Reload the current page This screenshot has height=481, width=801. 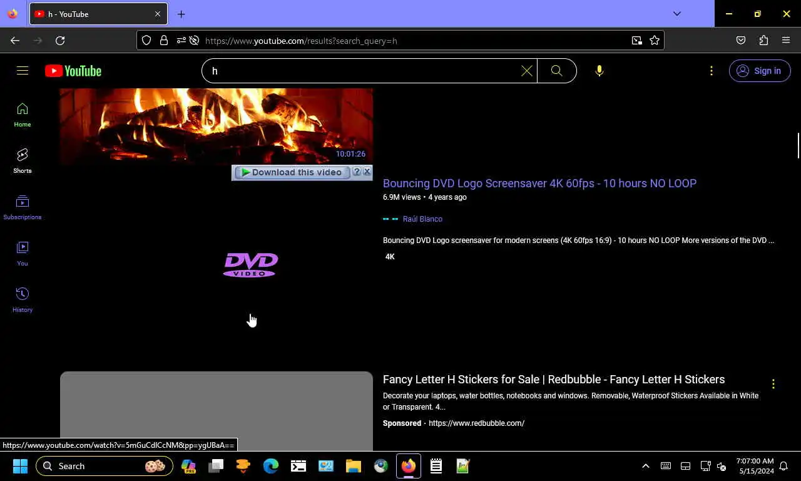click(x=60, y=41)
